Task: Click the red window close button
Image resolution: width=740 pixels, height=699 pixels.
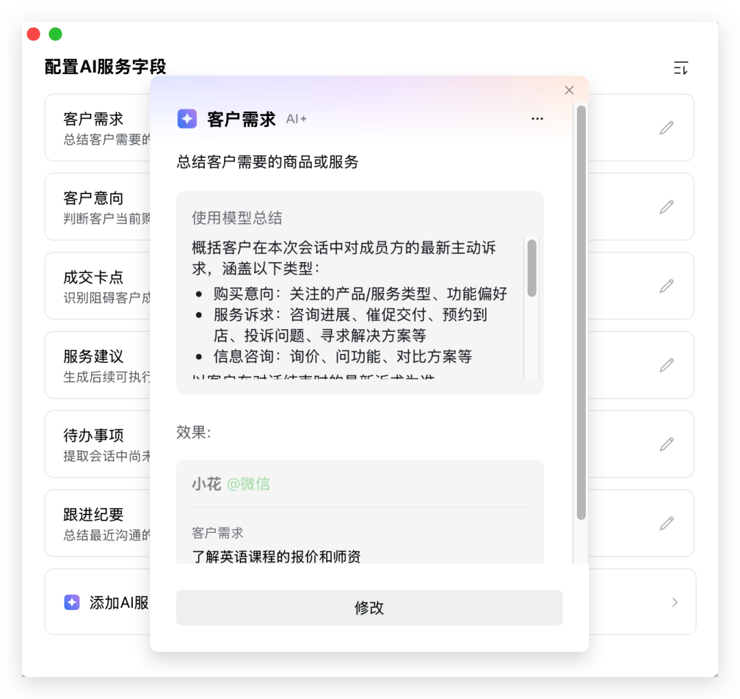Action: coord(34,34)
